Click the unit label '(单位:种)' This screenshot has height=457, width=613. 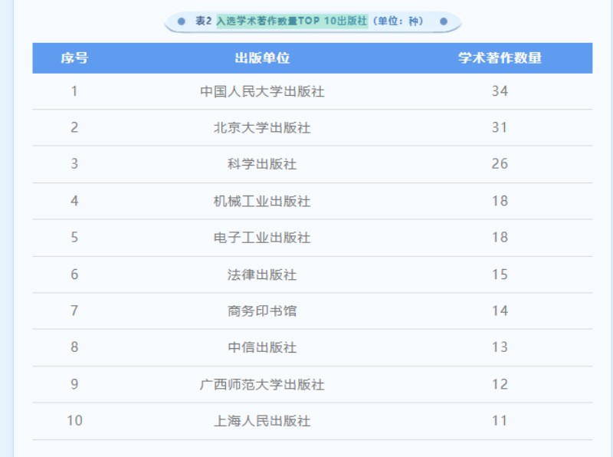(398, 21)
